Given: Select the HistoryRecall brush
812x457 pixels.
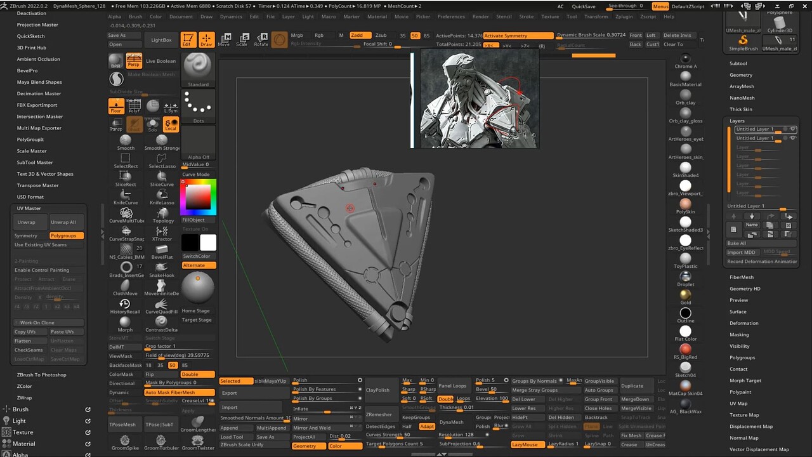Looking at the screenshot, I should pyautogui.click(x=125, y=307).
